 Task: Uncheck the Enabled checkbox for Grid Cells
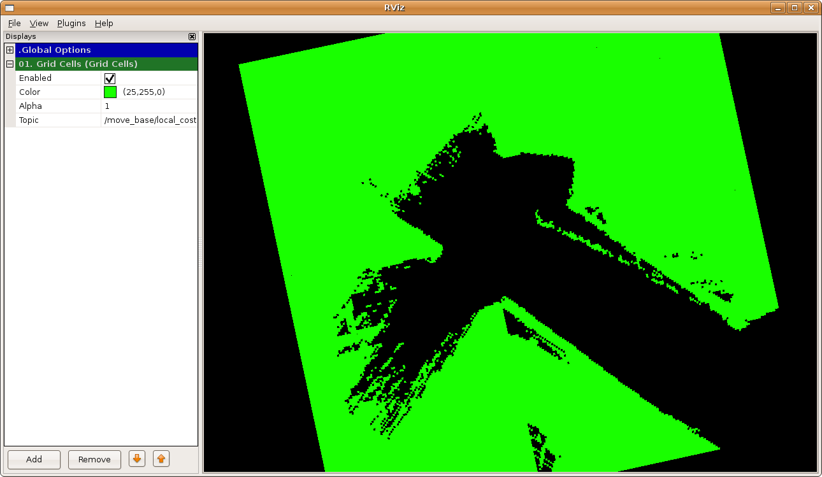(110, 78)
